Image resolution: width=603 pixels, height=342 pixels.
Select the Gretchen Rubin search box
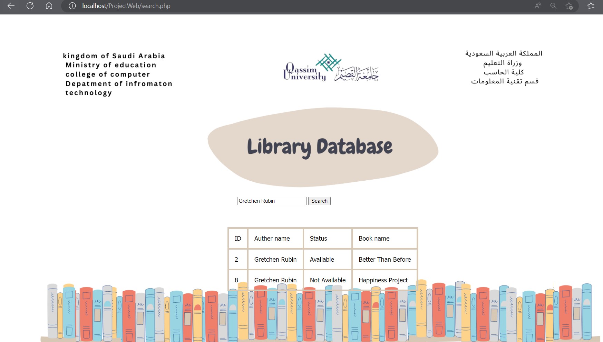pyautogui.click(x=271, y=201)
